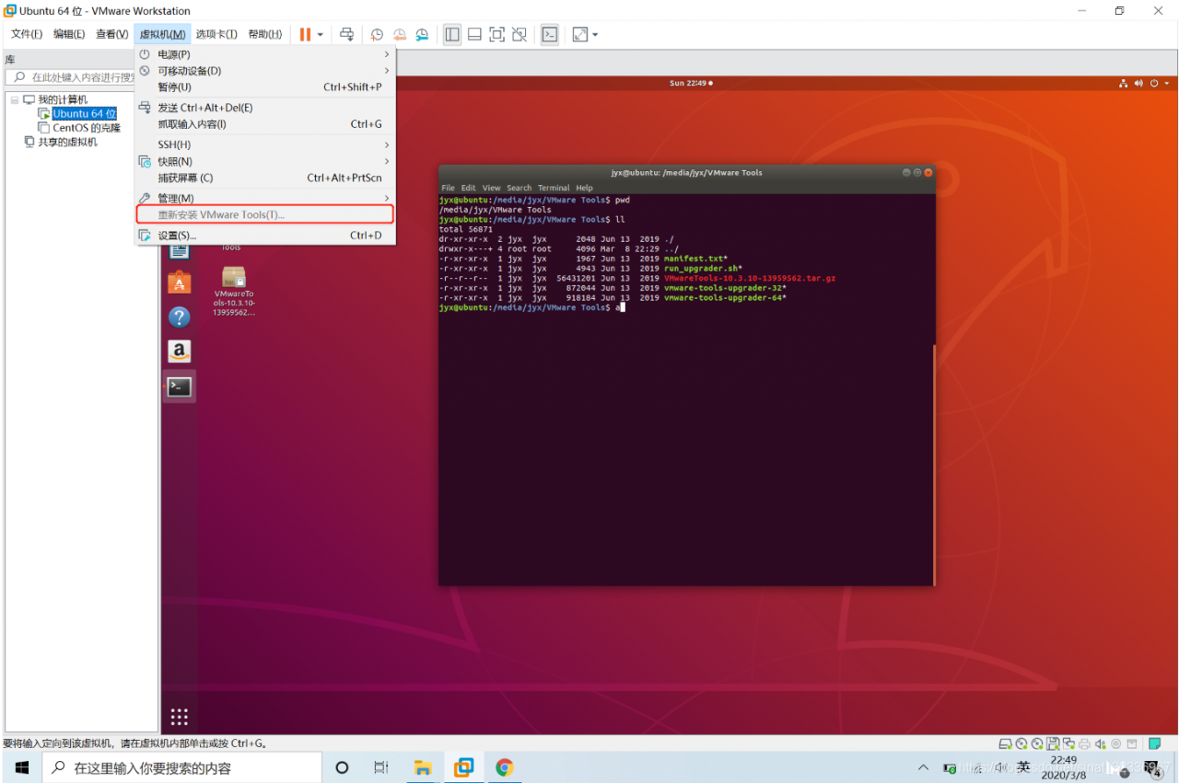This screenshot has height=783, width=1179.
Task: Select Ubuntu 64 位 in the library tree
Action: click(x=85, y=114)
